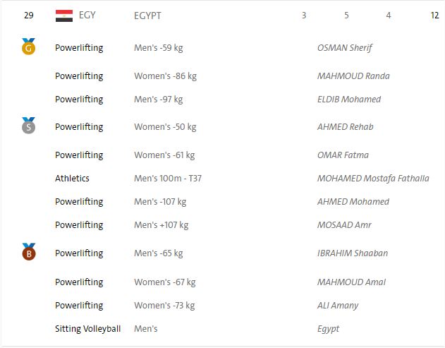Open MOSAAD Amr athlete link
The image size is (445, 348).
343,225
